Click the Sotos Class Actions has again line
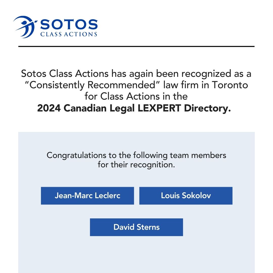 click(x=136, y=74)
